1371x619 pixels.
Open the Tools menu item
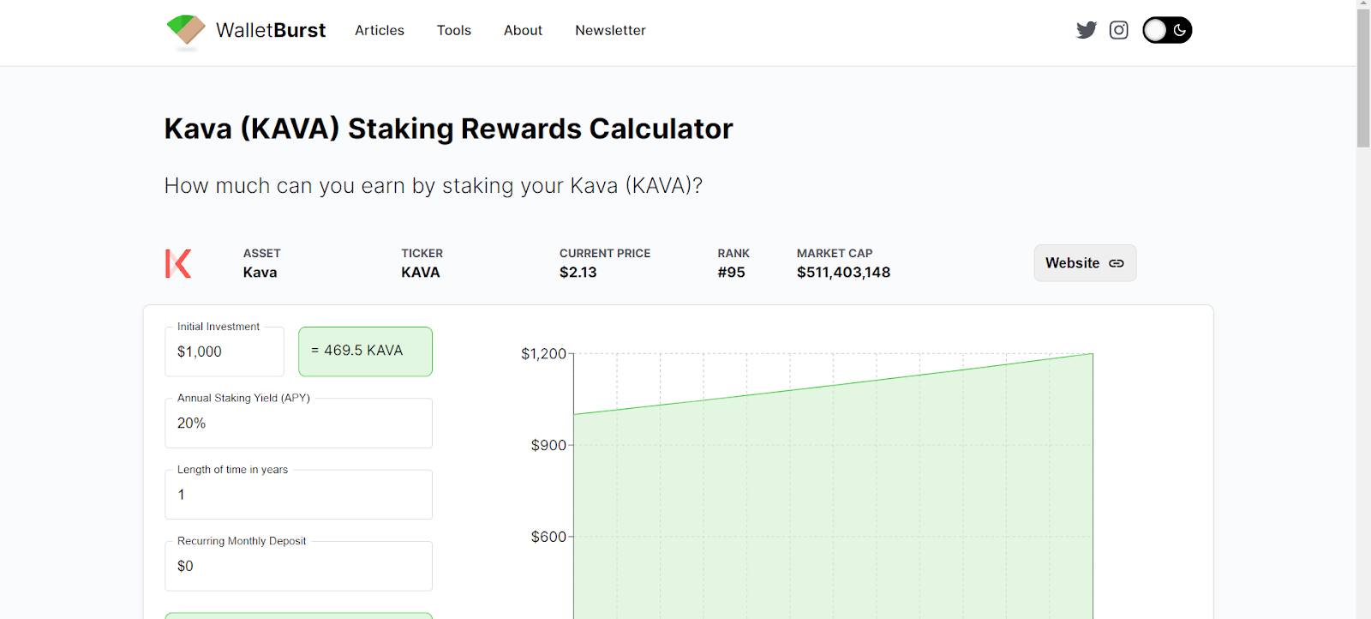point(454,30)
